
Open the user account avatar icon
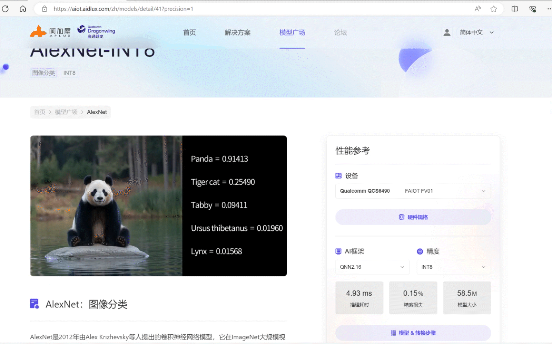coord(447,32)
